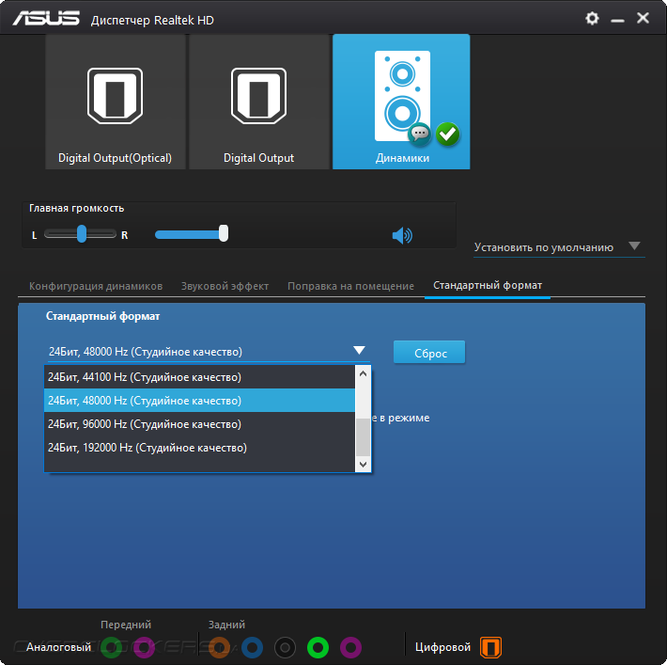Open the Установить по умолчанию dropdown
The height and width of the screenshot is (665, 667).
pos(559,247)
